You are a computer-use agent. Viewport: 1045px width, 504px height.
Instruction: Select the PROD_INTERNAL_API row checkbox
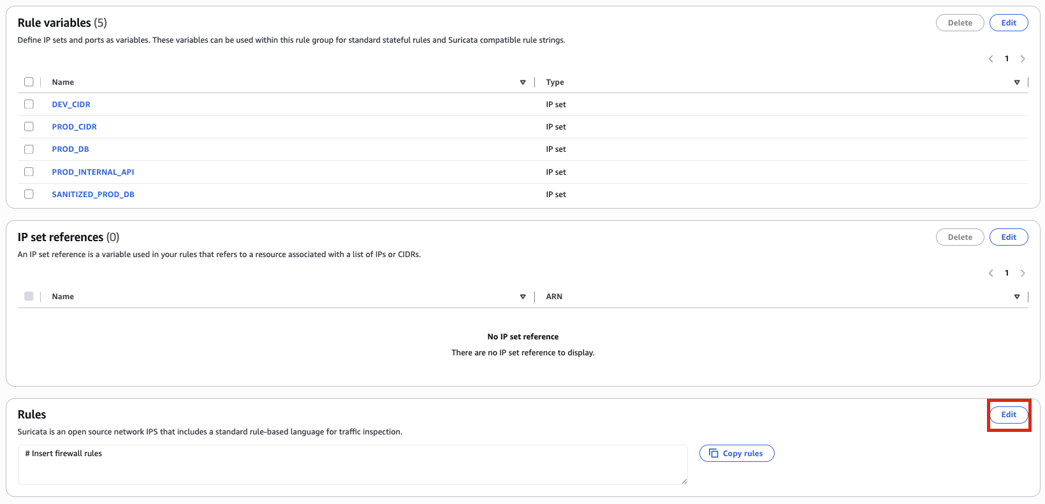(x=29, y=172)
